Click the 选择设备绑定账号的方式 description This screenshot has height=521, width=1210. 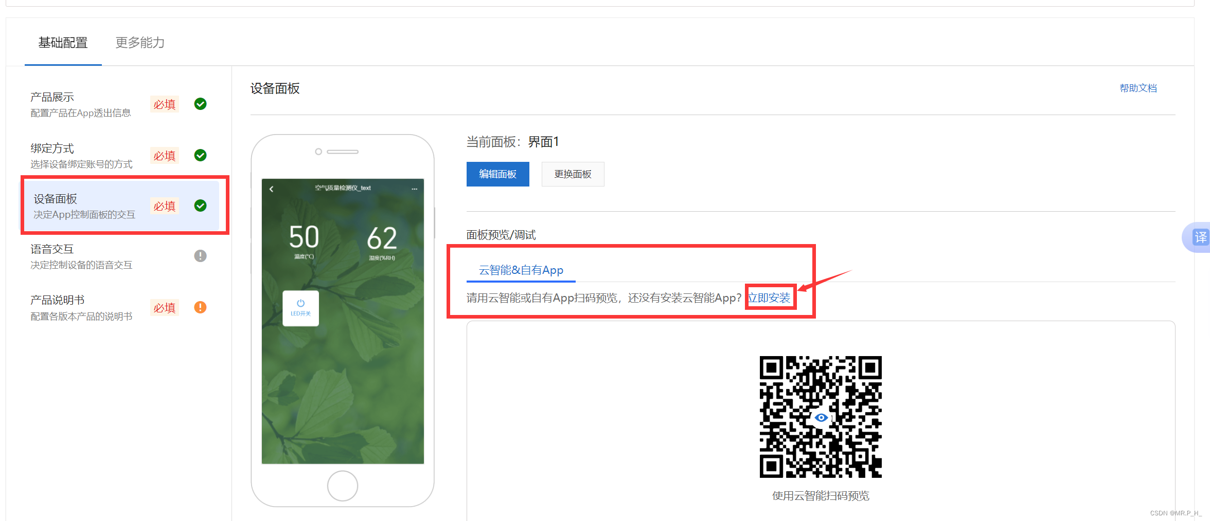tap(81, 164)
